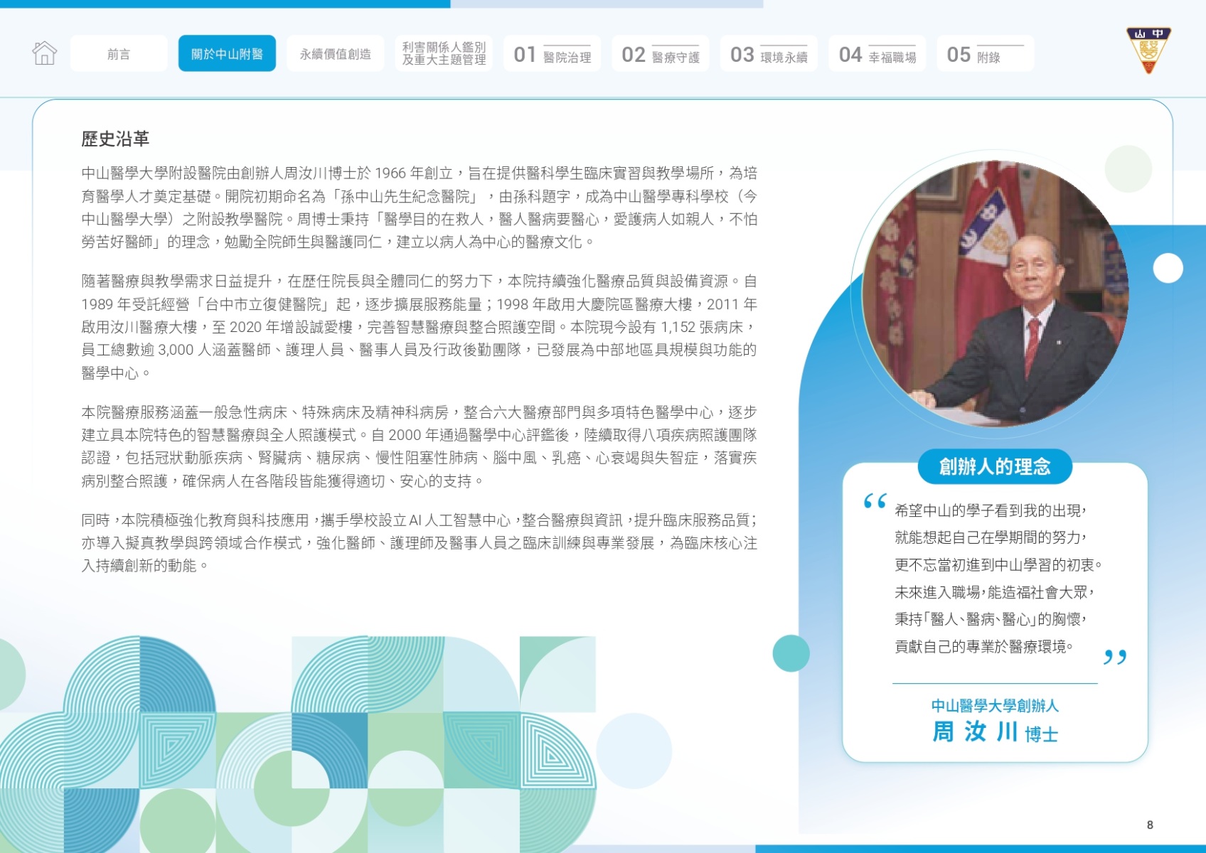Click the paragraph starting 隨著醫療與教學需求
Viewport: 1206px width, 853px height.
[x=420, y=327]
